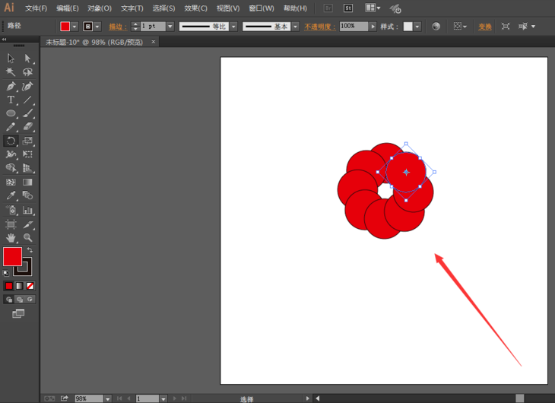
Task: Click the red fill color swatch in toolbox
Action: (x=12, y=257)
